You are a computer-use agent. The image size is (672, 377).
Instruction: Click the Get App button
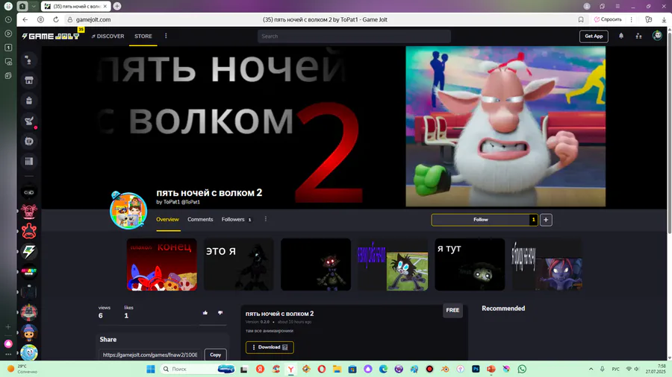pos(594,37)
